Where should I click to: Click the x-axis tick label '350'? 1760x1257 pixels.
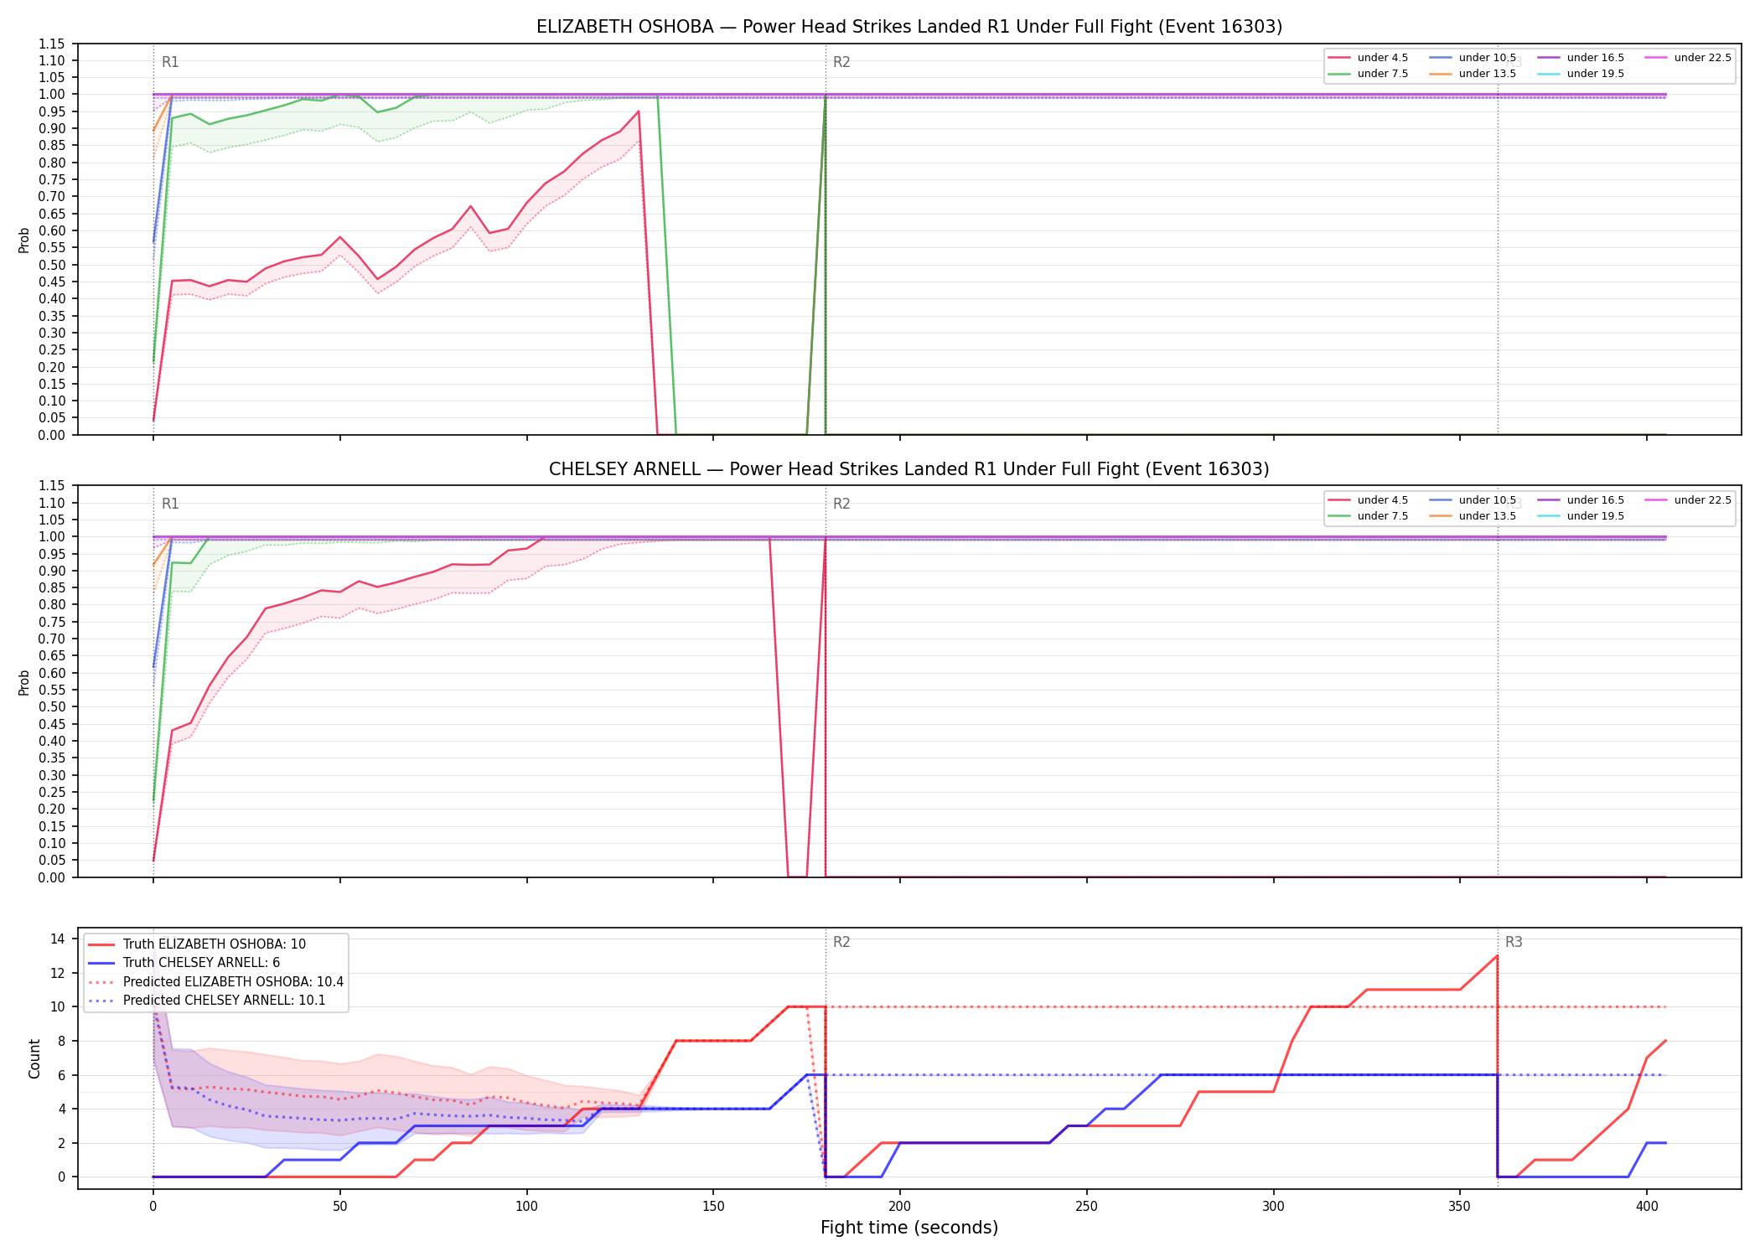1460,1206
